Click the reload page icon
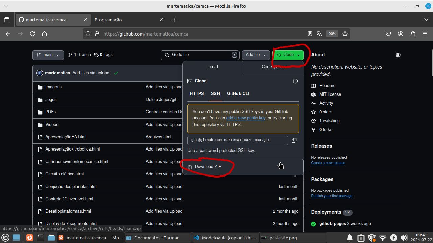The width and height of the screenshot is (433, 243). coord(32,34)
